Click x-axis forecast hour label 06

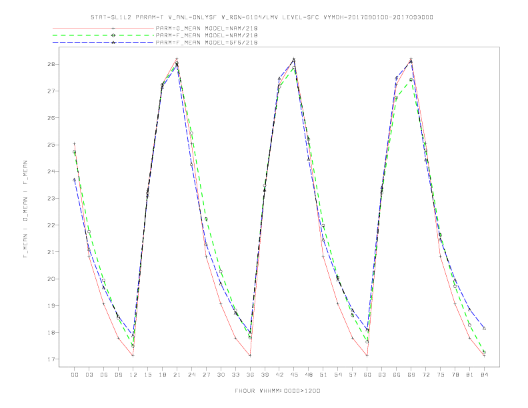tap(104, 375)
